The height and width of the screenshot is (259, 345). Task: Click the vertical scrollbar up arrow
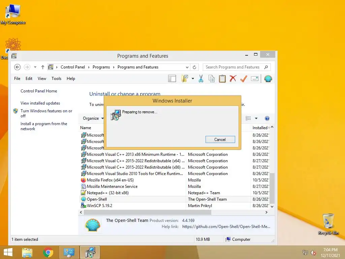pyautogui.click(x=272, y=127)
